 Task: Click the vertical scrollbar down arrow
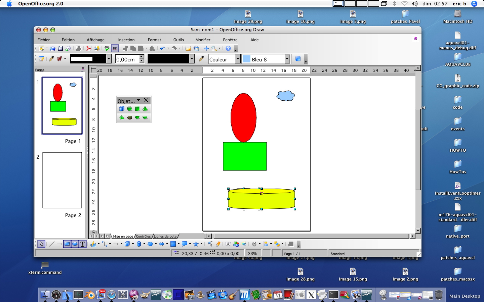point(418,231)
